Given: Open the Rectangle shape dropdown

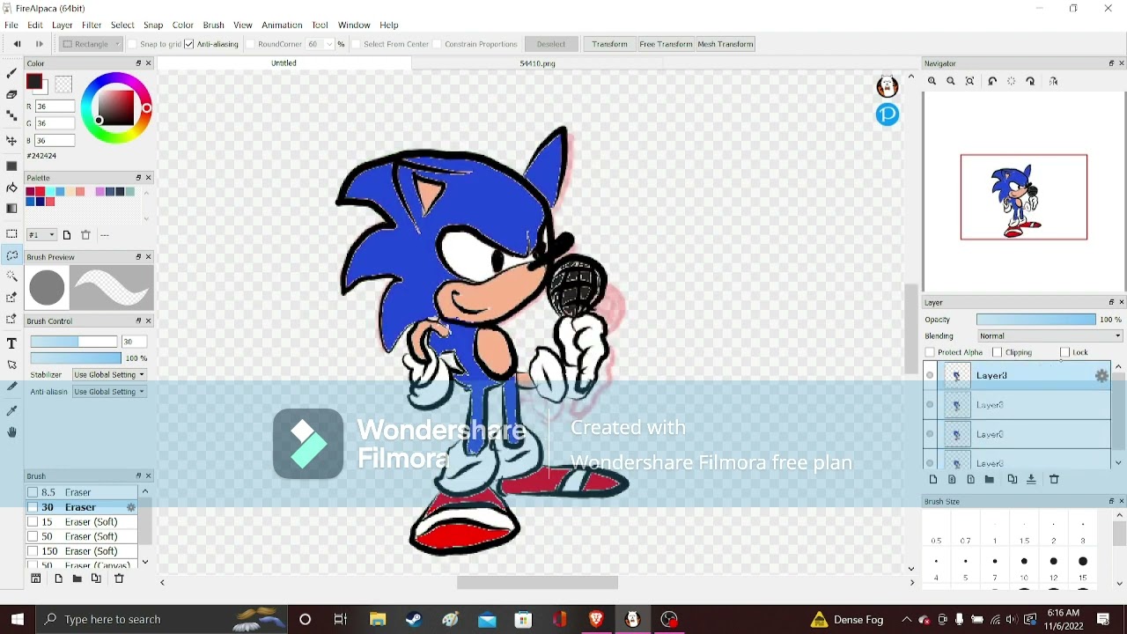Looking at the screenshot, I should pyautogui.click(x=91, y=44).
